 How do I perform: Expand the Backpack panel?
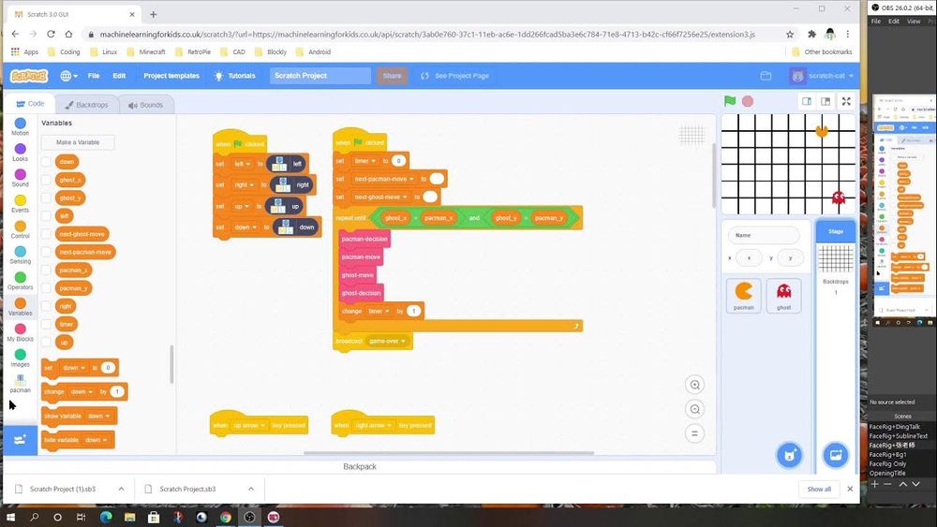coord(360,467)
